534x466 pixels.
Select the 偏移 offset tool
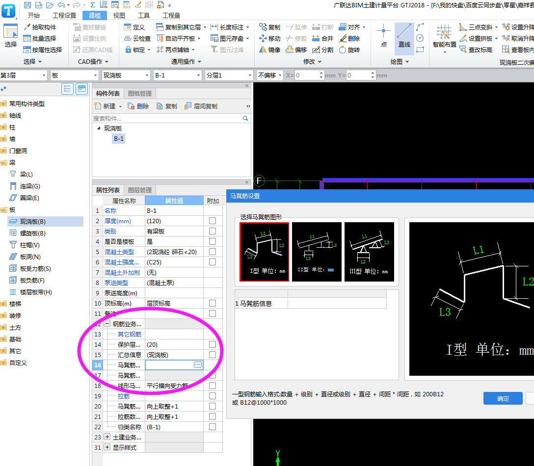pos(296,50)
